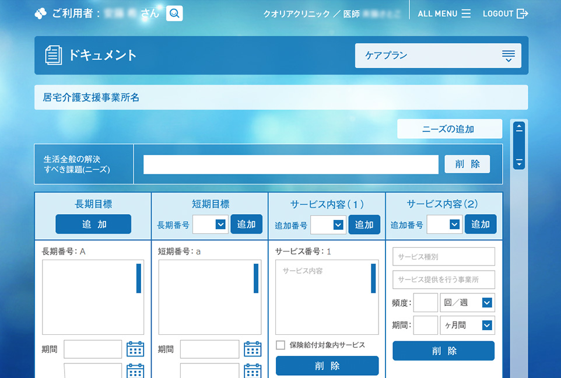The width and height of the screenshot is (561, 378).
Task: Open the 回／週 frequency unit dropdown
Action: click(467, 303)
